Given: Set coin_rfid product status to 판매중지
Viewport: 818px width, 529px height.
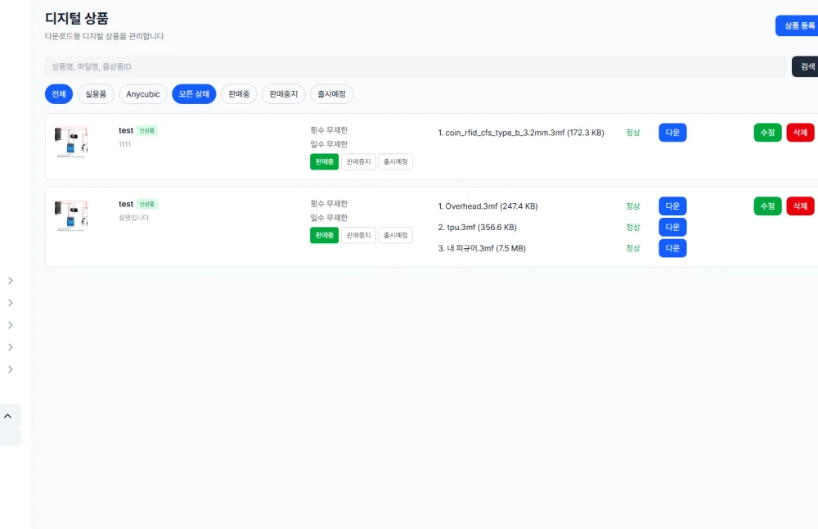Looking at the screenshot, I should pyautogui.click(x=358, y=162).
